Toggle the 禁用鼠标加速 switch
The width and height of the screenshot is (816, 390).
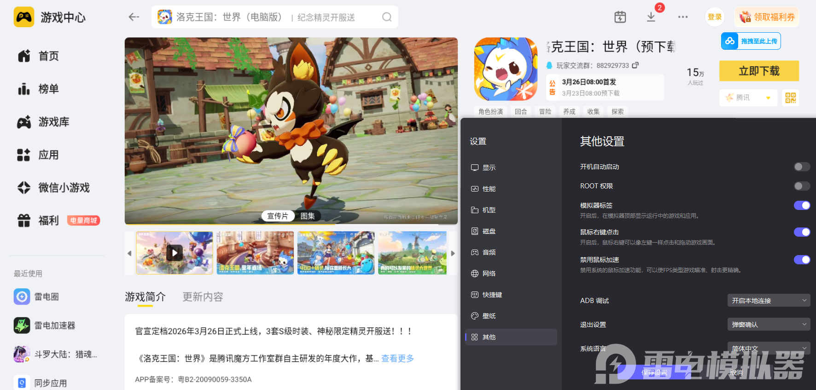point(802,260)
